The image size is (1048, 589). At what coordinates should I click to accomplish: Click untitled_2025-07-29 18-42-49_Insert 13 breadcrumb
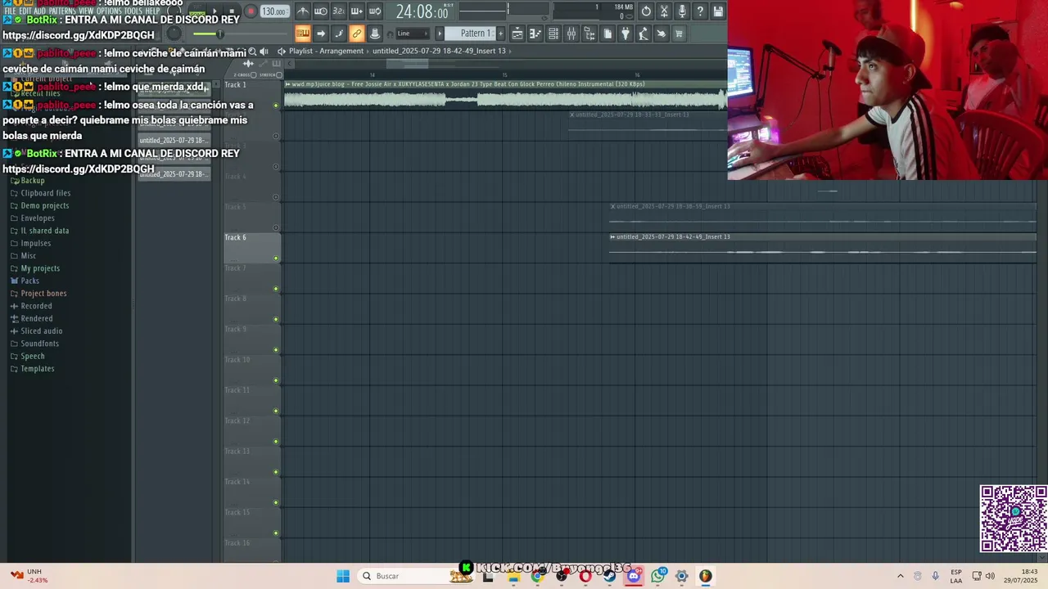(x=439, y=51)
